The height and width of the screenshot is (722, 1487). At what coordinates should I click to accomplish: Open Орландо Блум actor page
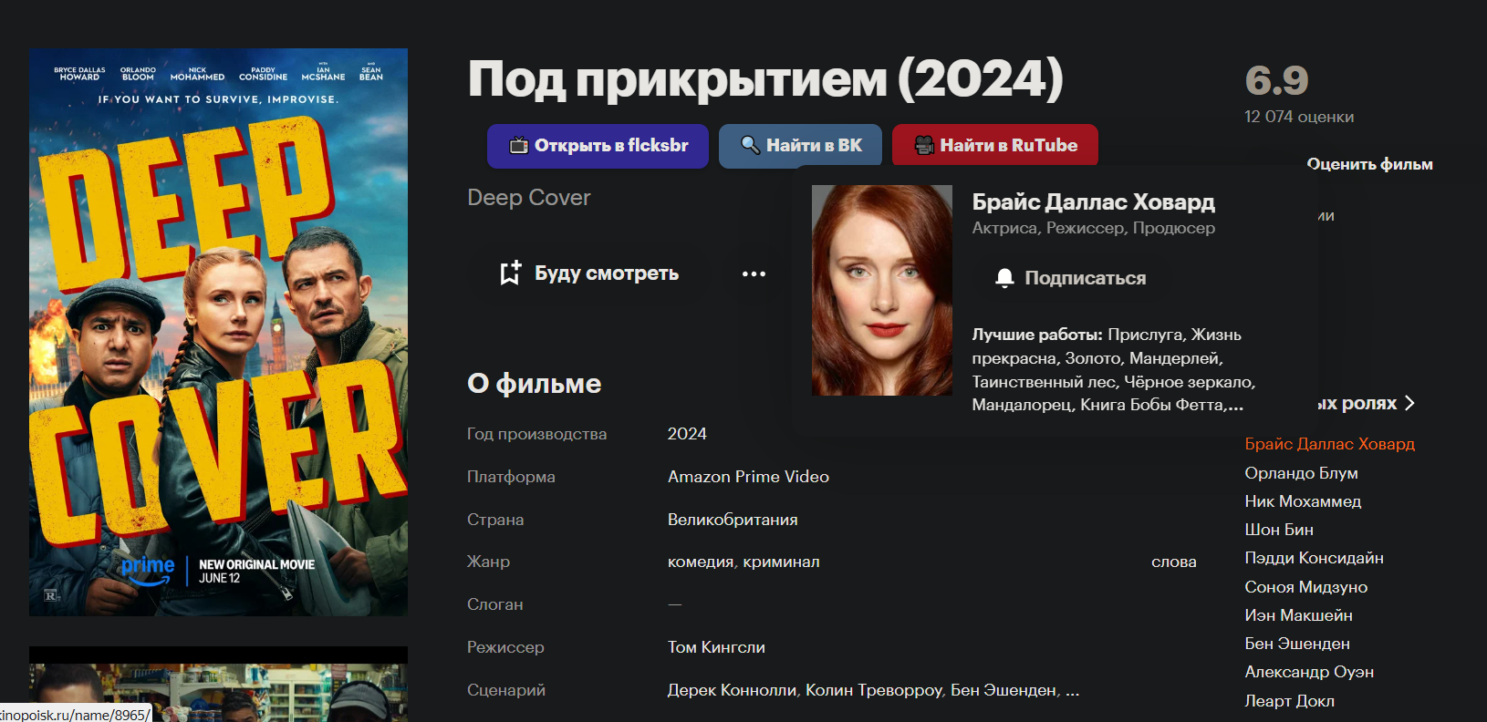pos(1301,473)
